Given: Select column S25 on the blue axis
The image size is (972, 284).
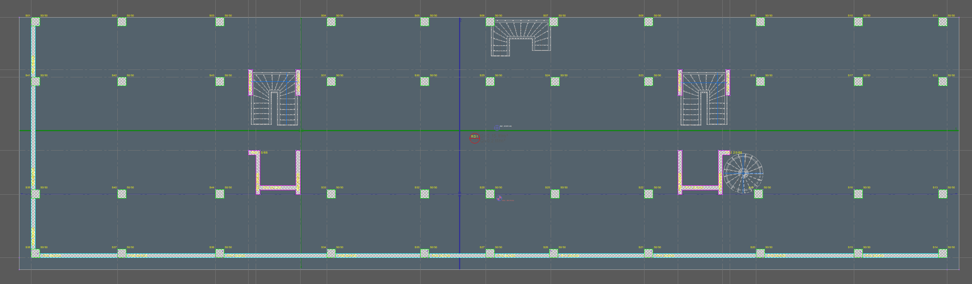Looking at the screenshot, I should pos(555,194).
